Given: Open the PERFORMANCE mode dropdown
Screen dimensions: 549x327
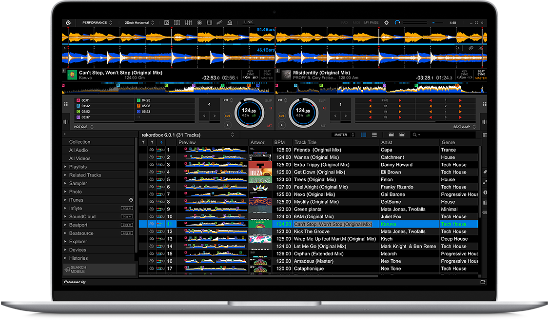Looking at the screenshot, I should 97,23.
